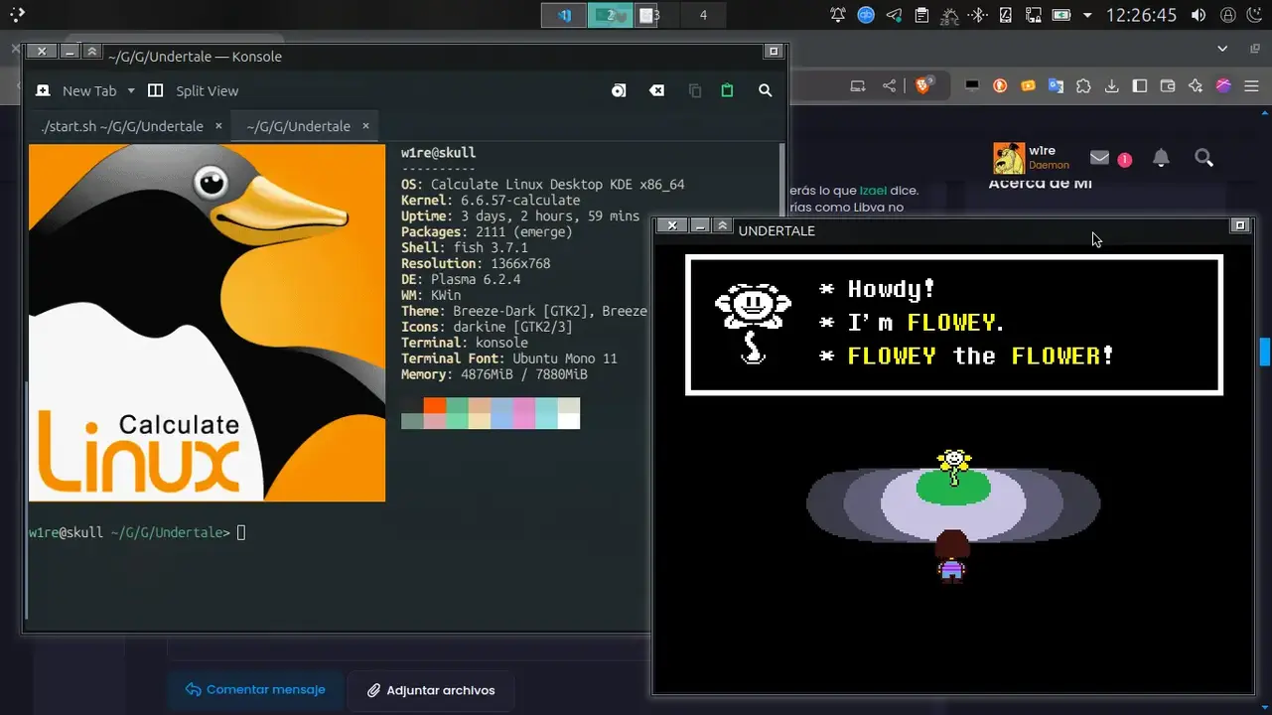Open the messages envelope icon on webpage
Screen dimensions: 1272x715
coord(1099,157)
